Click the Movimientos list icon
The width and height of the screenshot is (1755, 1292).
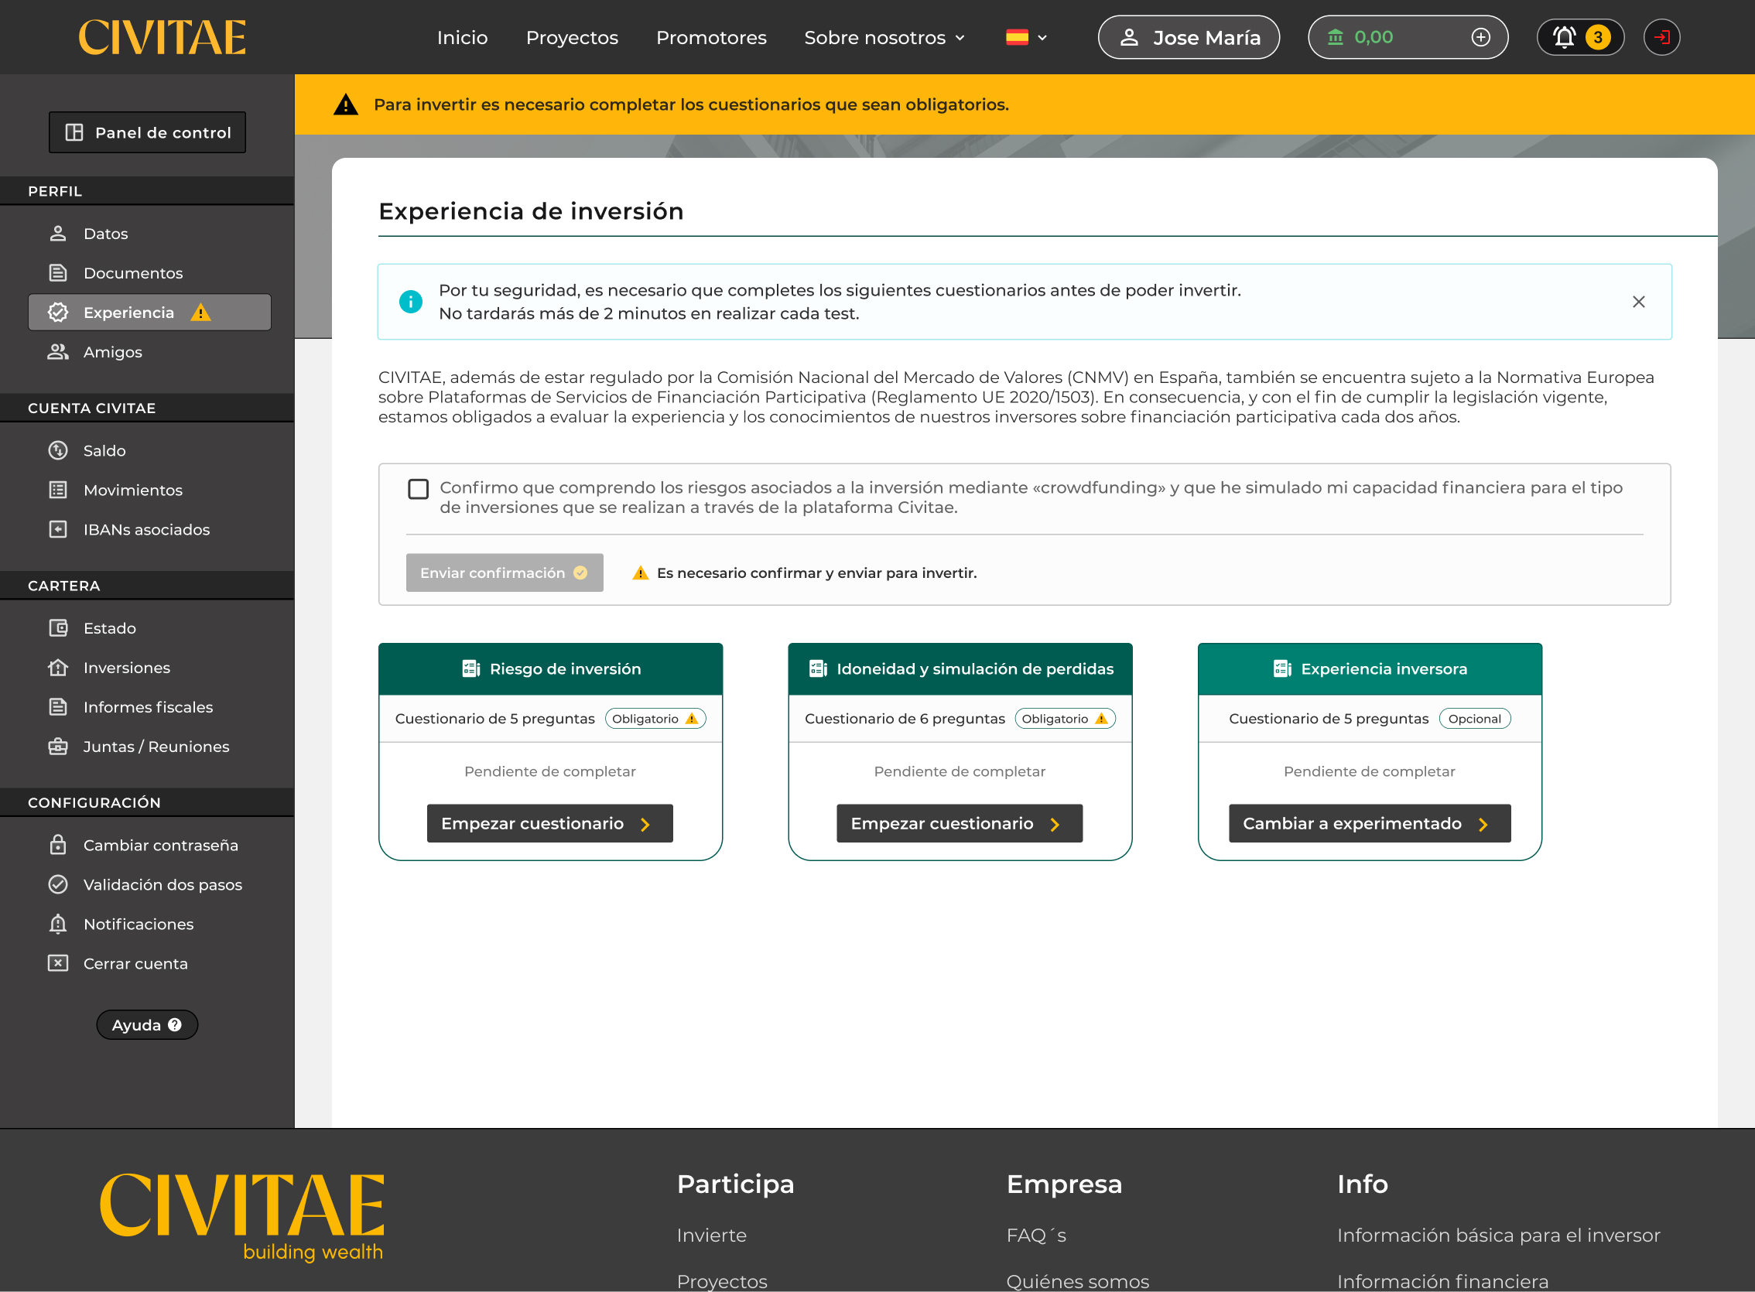tap(58, 490)
